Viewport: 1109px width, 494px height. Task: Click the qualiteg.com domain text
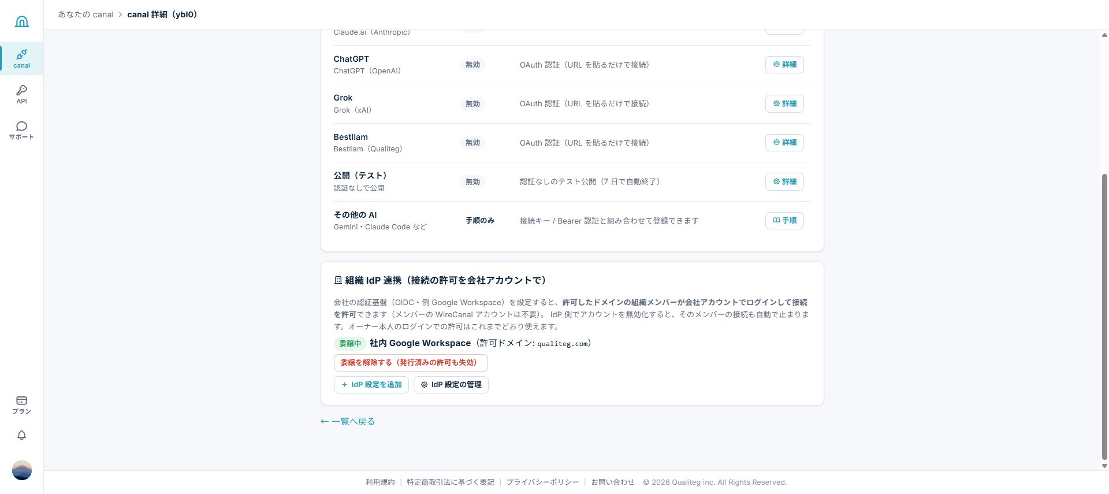pyautogui.click(x=563, y=344)
